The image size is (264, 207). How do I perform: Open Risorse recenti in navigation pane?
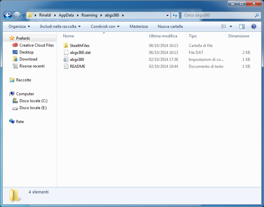coord(32,66)
